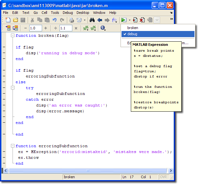The width and height of the screenshot is (198, 184).
Task: Click the Set/clear breakpoint icon
Action: point(135,20)
